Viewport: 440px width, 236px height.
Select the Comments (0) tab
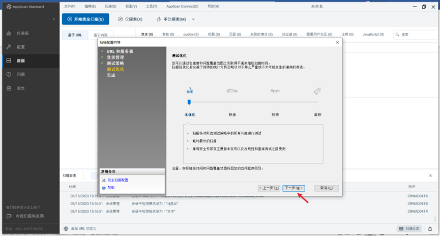point(347,34)
